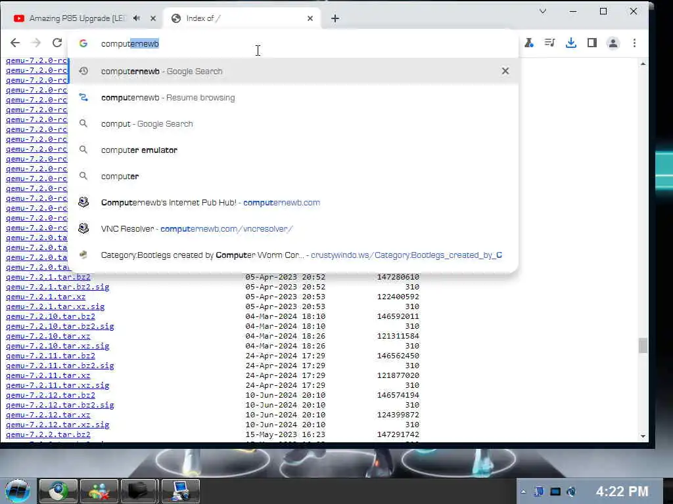Close the Index of / tab

pyautogui.click(x=310, y=18)
